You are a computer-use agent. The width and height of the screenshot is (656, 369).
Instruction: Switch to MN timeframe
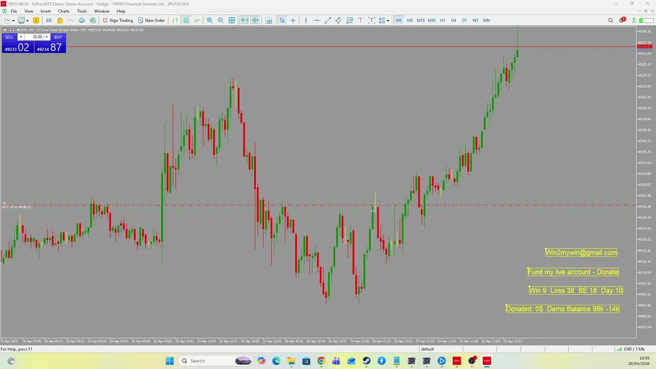click(486, 20)
